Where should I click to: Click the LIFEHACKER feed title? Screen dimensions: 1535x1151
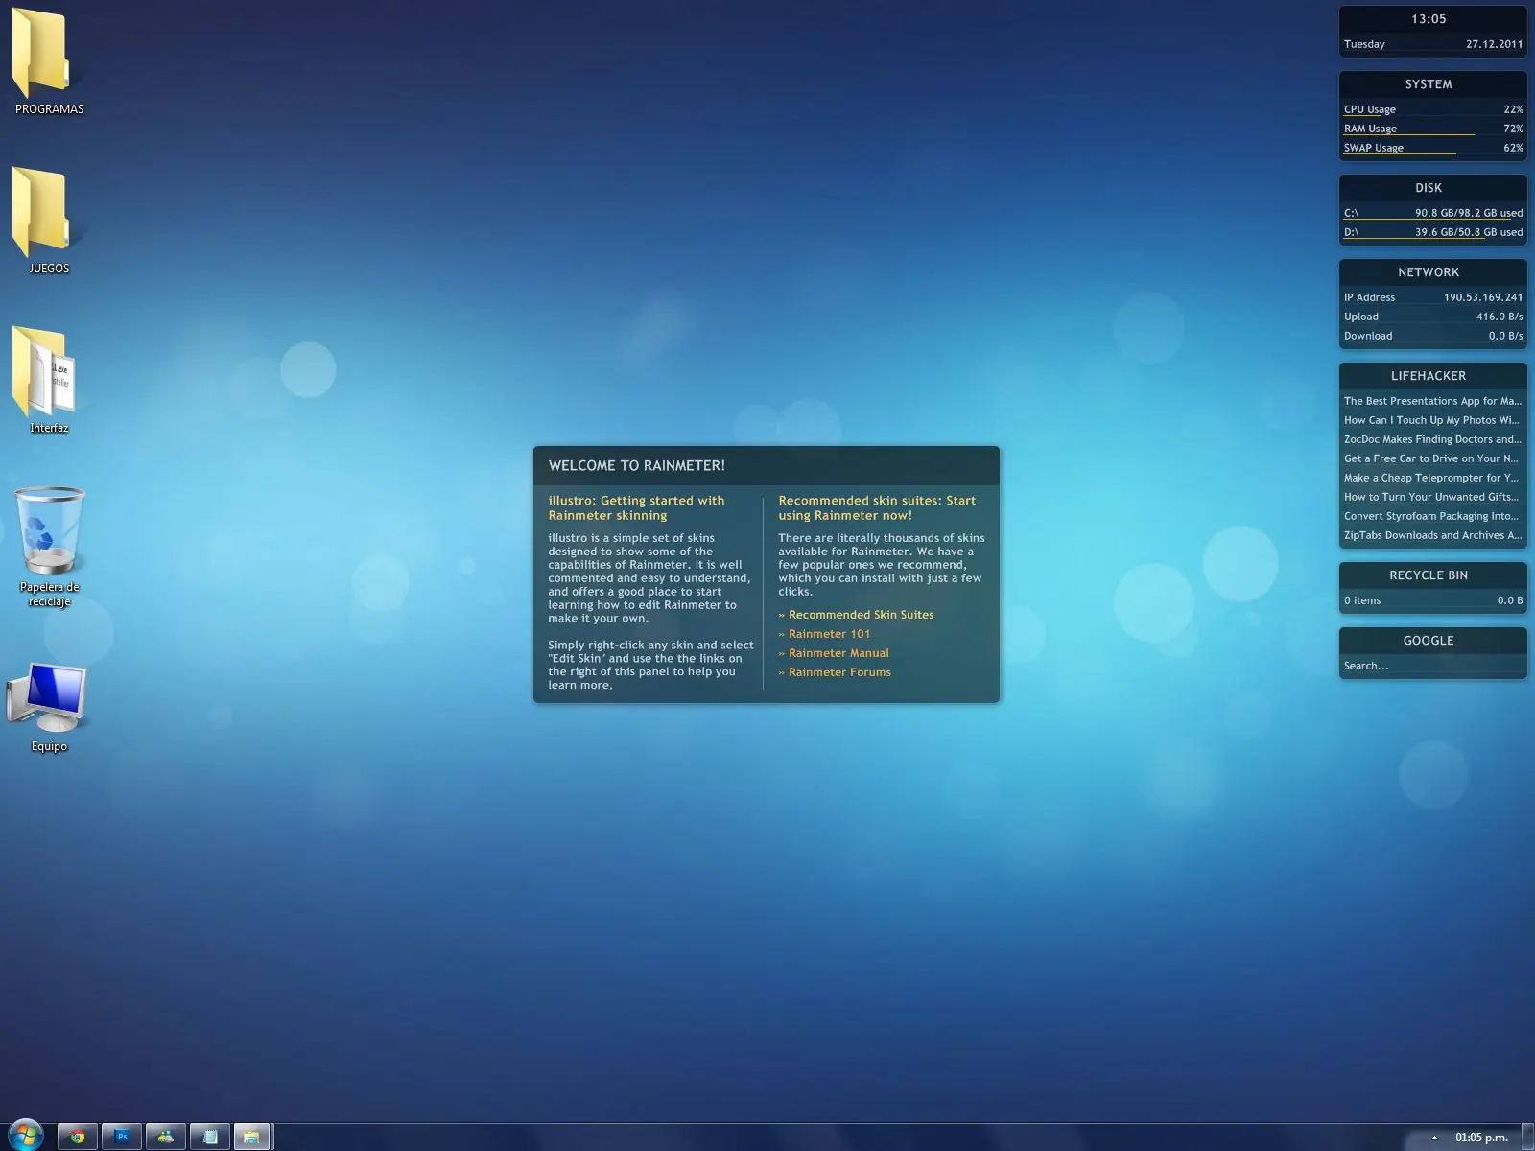(x=1429, y=376)
